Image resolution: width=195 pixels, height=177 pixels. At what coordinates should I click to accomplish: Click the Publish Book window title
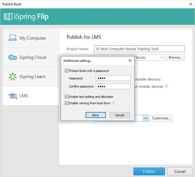(x=12, y=4)
